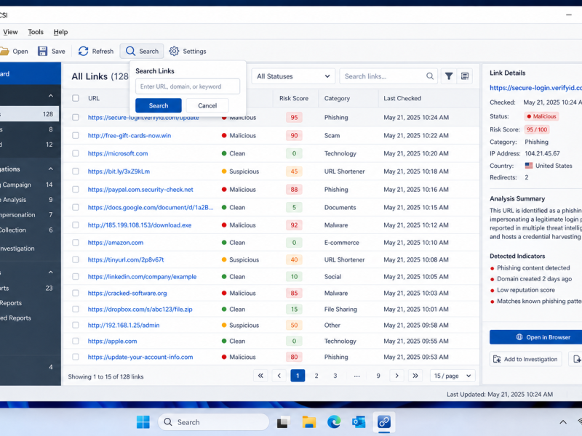Click the Add to Investigation button
The image size is (582, 436).
525,359
